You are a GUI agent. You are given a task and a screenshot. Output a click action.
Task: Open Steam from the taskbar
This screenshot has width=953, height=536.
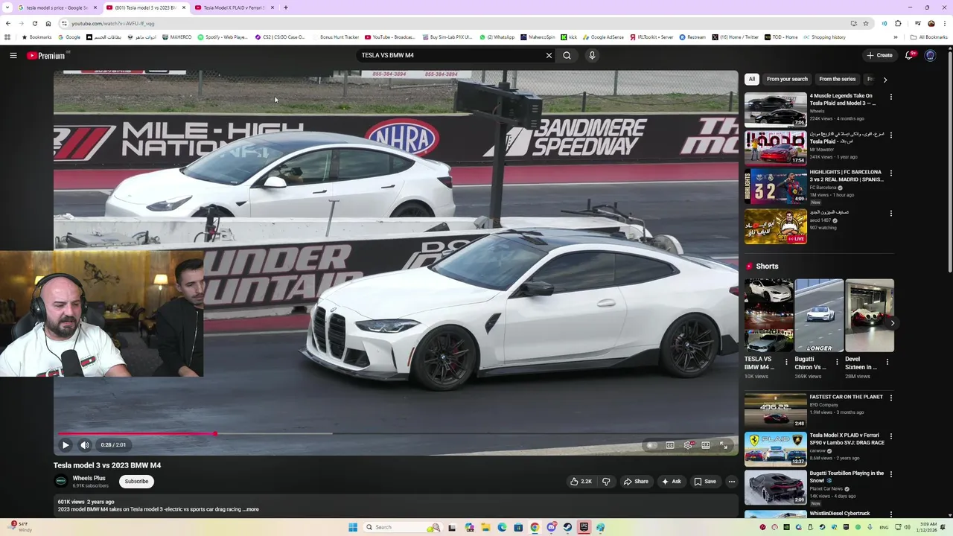click(x=567, y=527)
